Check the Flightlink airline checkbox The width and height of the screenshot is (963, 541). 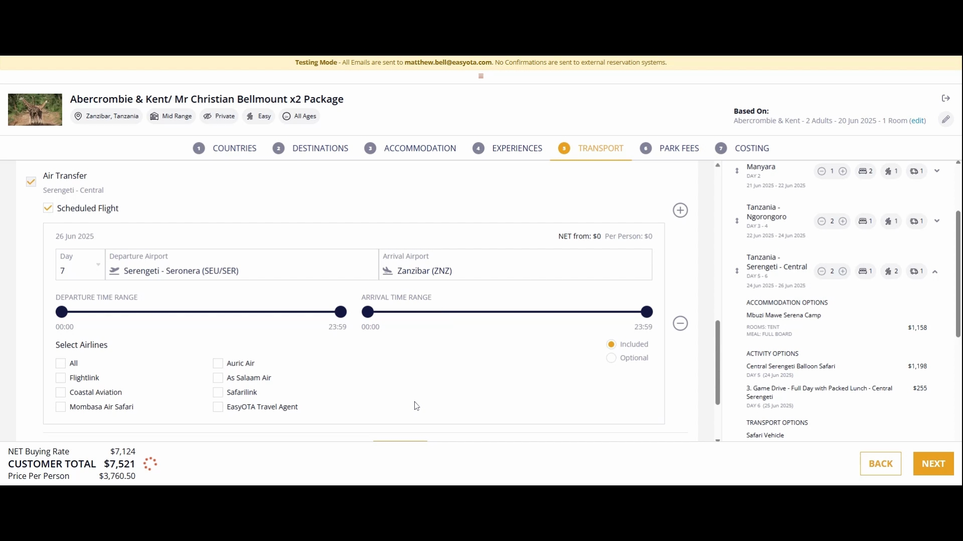coord(61,378)
